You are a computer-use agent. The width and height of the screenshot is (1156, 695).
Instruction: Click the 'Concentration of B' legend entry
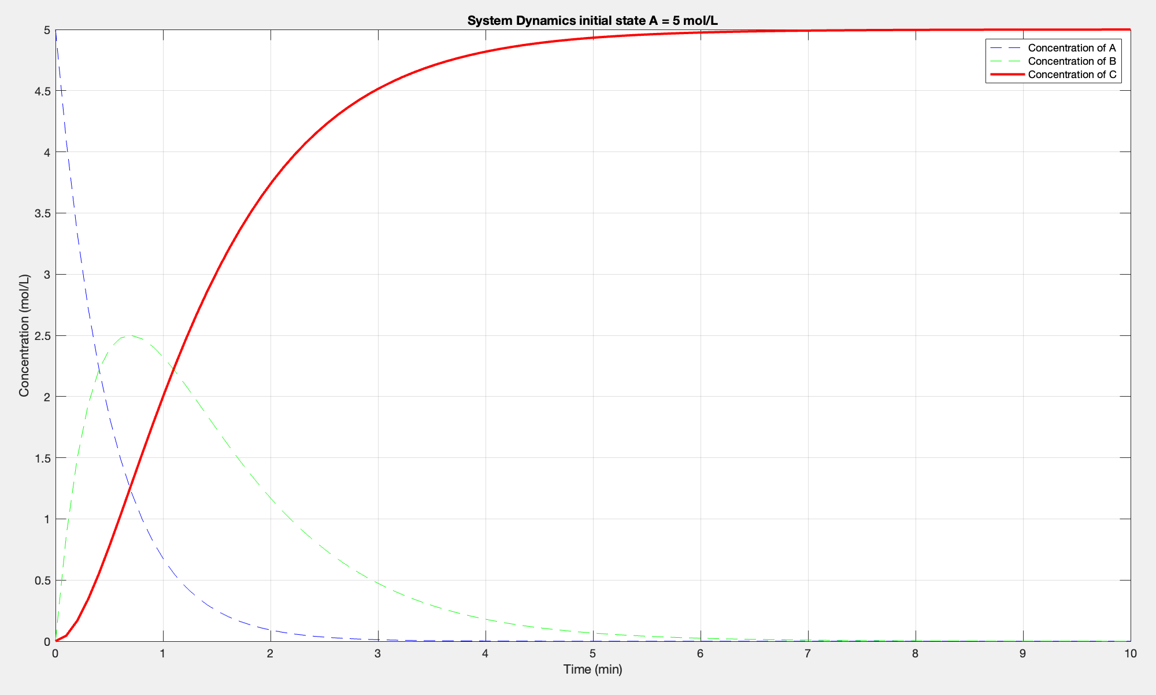tap(1072, 61)
